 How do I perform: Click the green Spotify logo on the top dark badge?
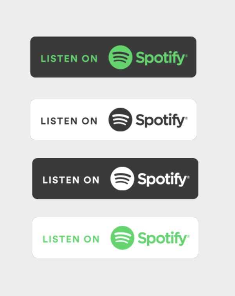tap(120, 57)
